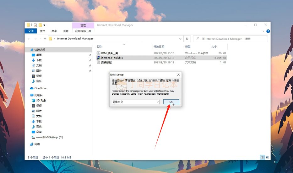
Task: Click the properties checkmark icon in title bar
Action: pos(35,25)
